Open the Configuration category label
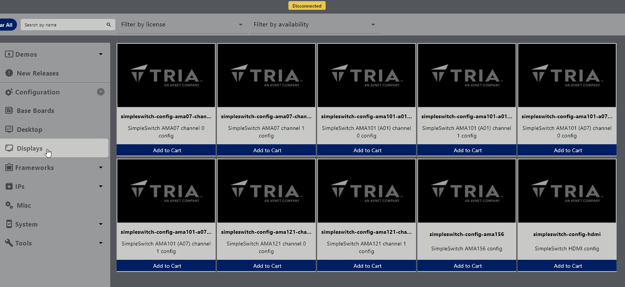The height and width of the screenshot is (287, 625). coord(37,92)
